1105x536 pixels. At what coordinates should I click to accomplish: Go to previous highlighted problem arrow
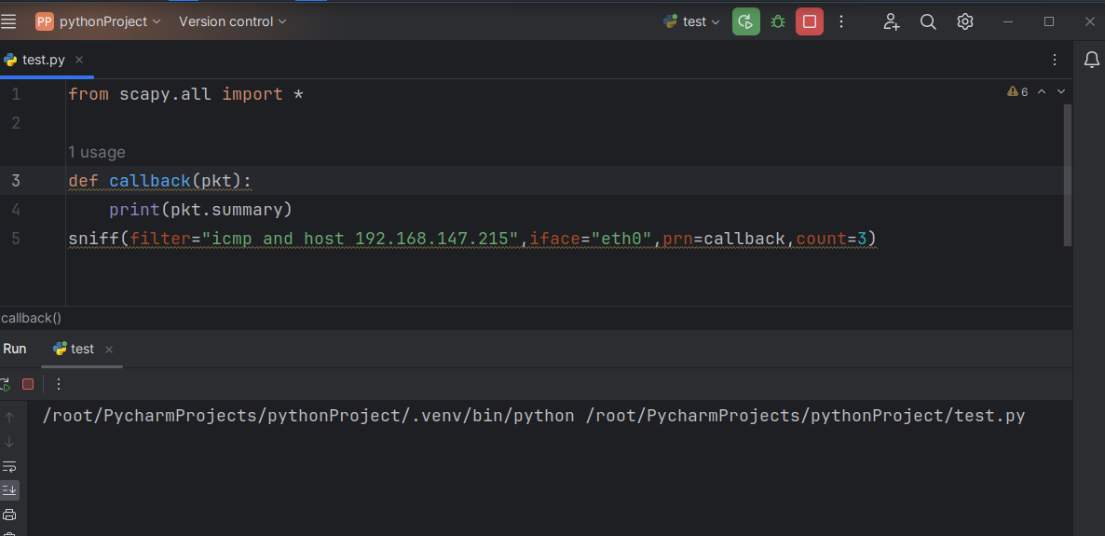1042,91
